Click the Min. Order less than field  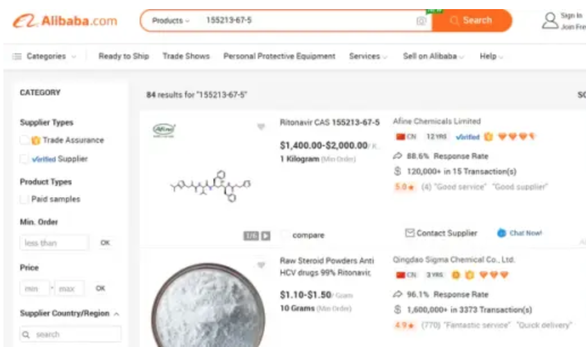pyautogui.click(x=55, y=243)
